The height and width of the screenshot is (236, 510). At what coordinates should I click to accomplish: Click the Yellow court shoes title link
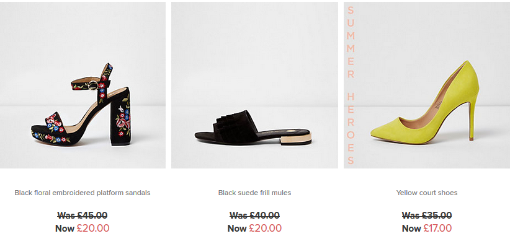427,193
